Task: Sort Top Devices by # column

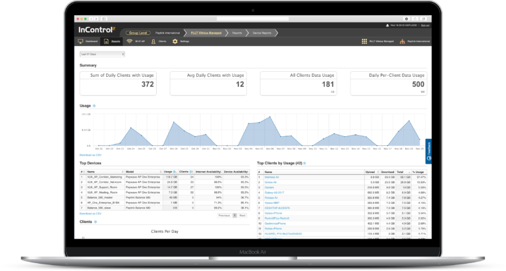Action: 82,172
